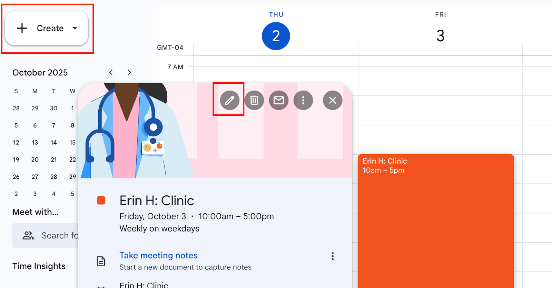
Task: Select Friday 3 date header
Action: [440, 36]
